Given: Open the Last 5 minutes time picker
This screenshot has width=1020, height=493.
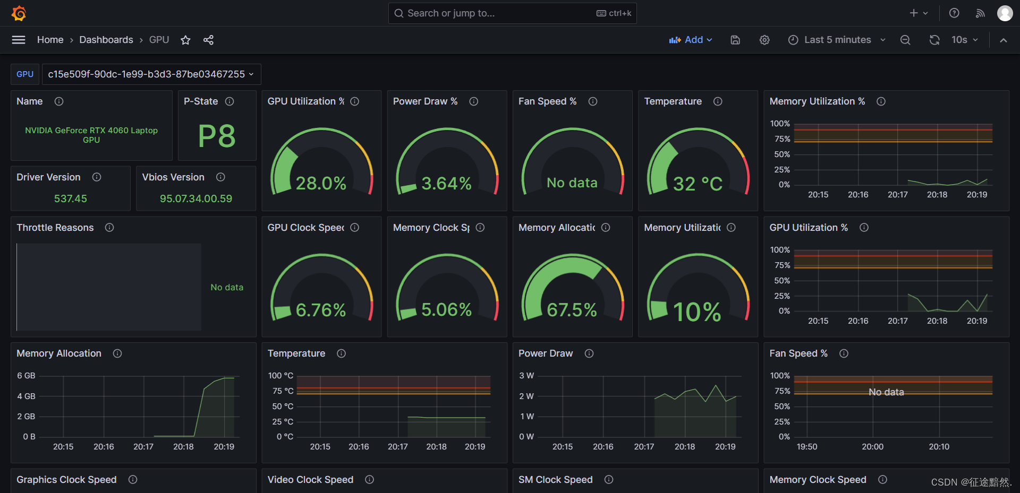Looking at the screenshot, I should (837, 40).
